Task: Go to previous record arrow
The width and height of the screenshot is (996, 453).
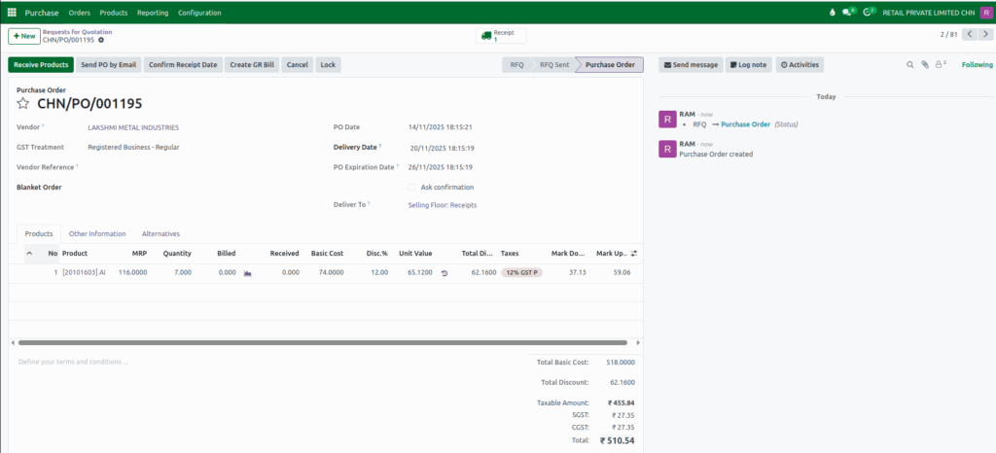Action: [x=969, y=34]
